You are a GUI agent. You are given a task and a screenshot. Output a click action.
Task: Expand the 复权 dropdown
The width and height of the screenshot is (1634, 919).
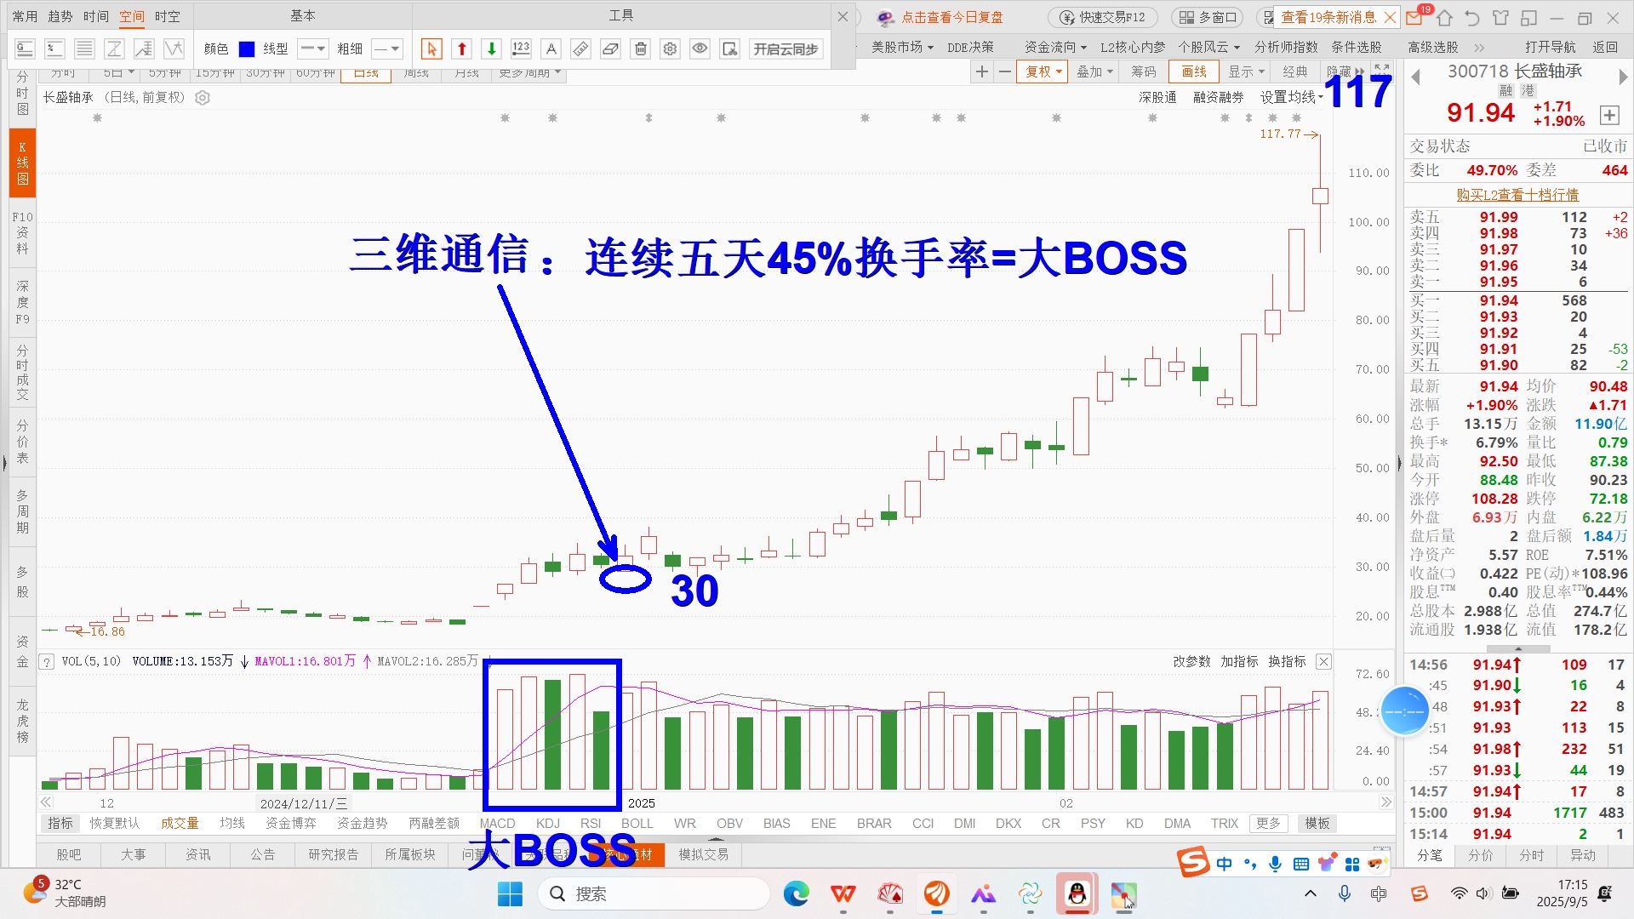coord(1043,72)
